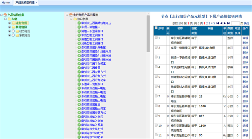Click the first page navigation arrow

point(218,23)
